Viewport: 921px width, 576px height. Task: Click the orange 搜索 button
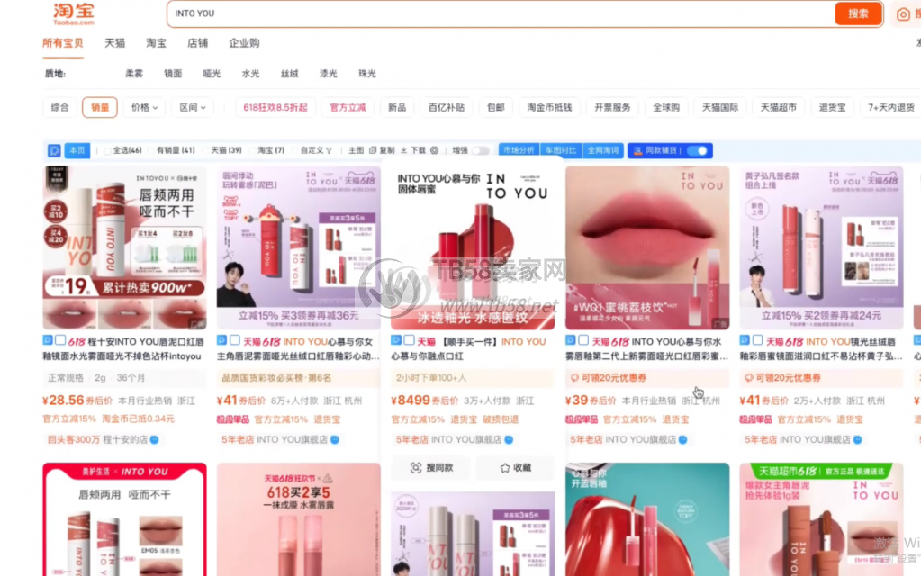[x=858, y=13]
